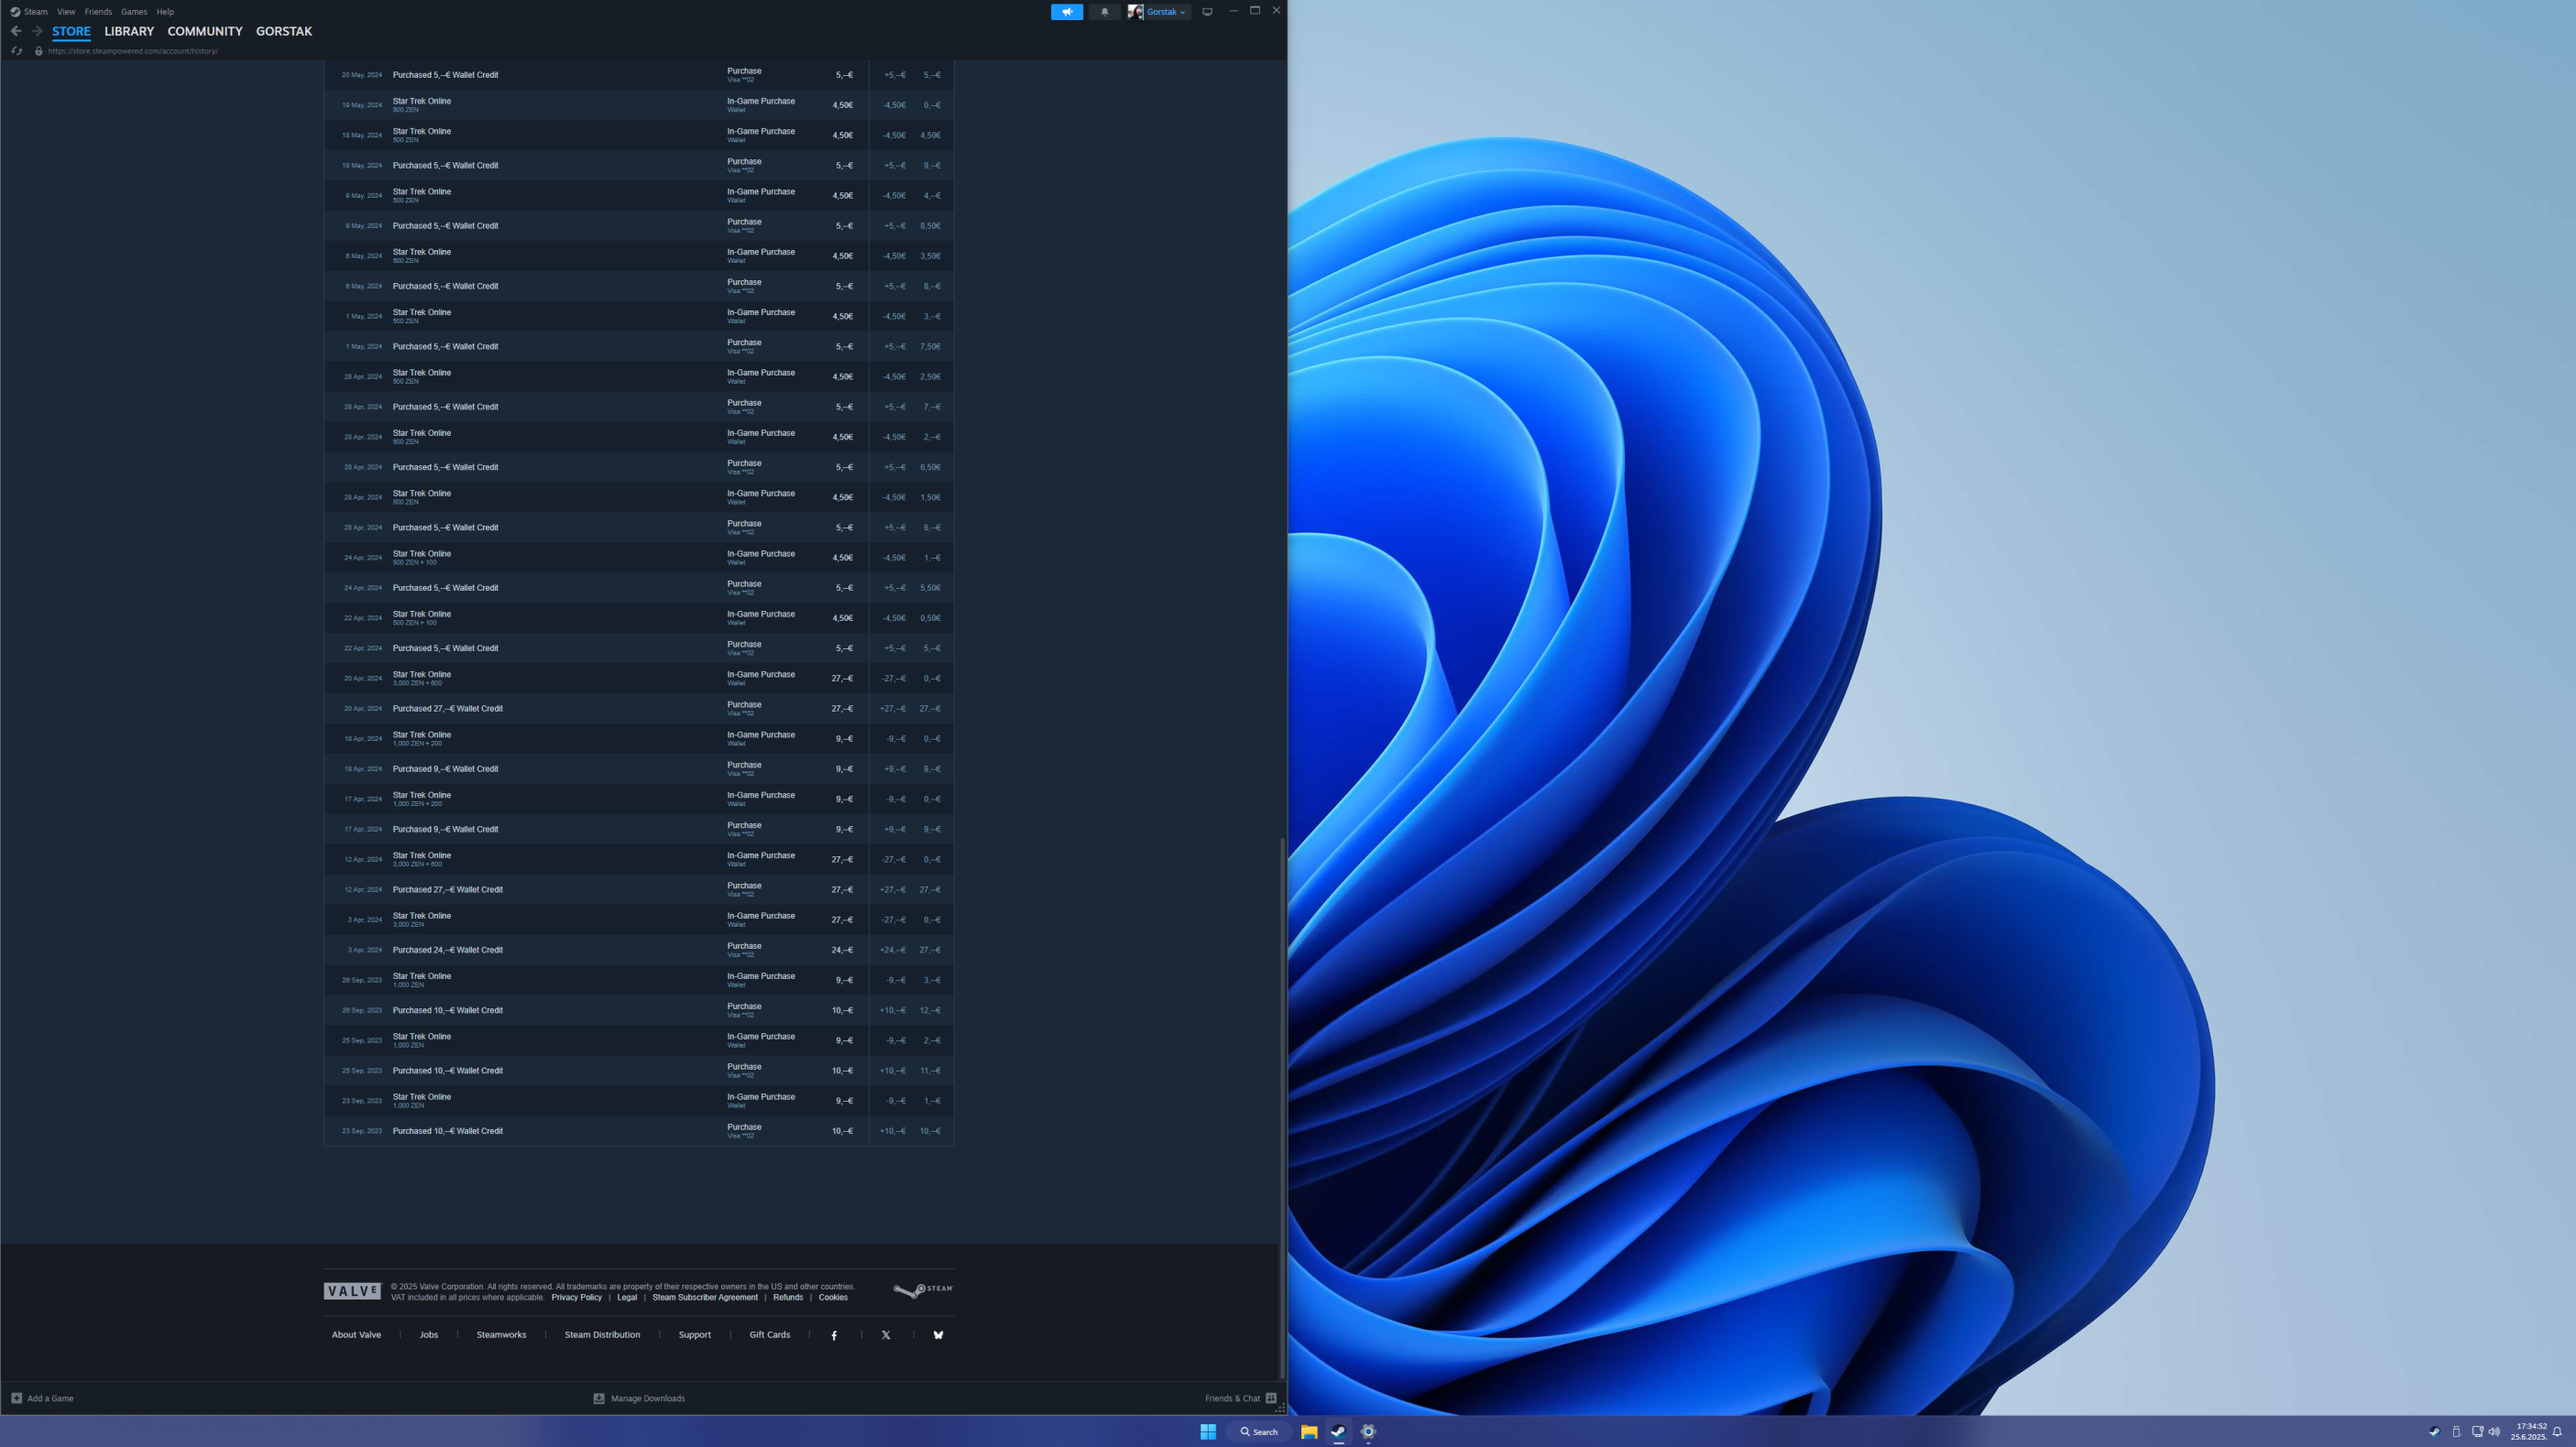Click the padlock icon beside URL
This screenshot has width=2576, height=1447.
tap(39, 51)
